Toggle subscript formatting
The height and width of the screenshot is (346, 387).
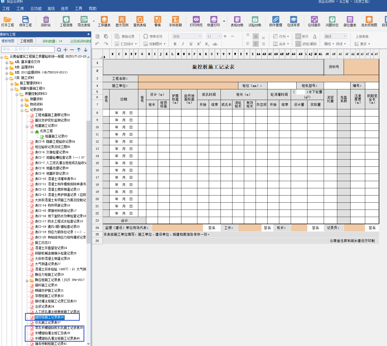click(207, 44)
